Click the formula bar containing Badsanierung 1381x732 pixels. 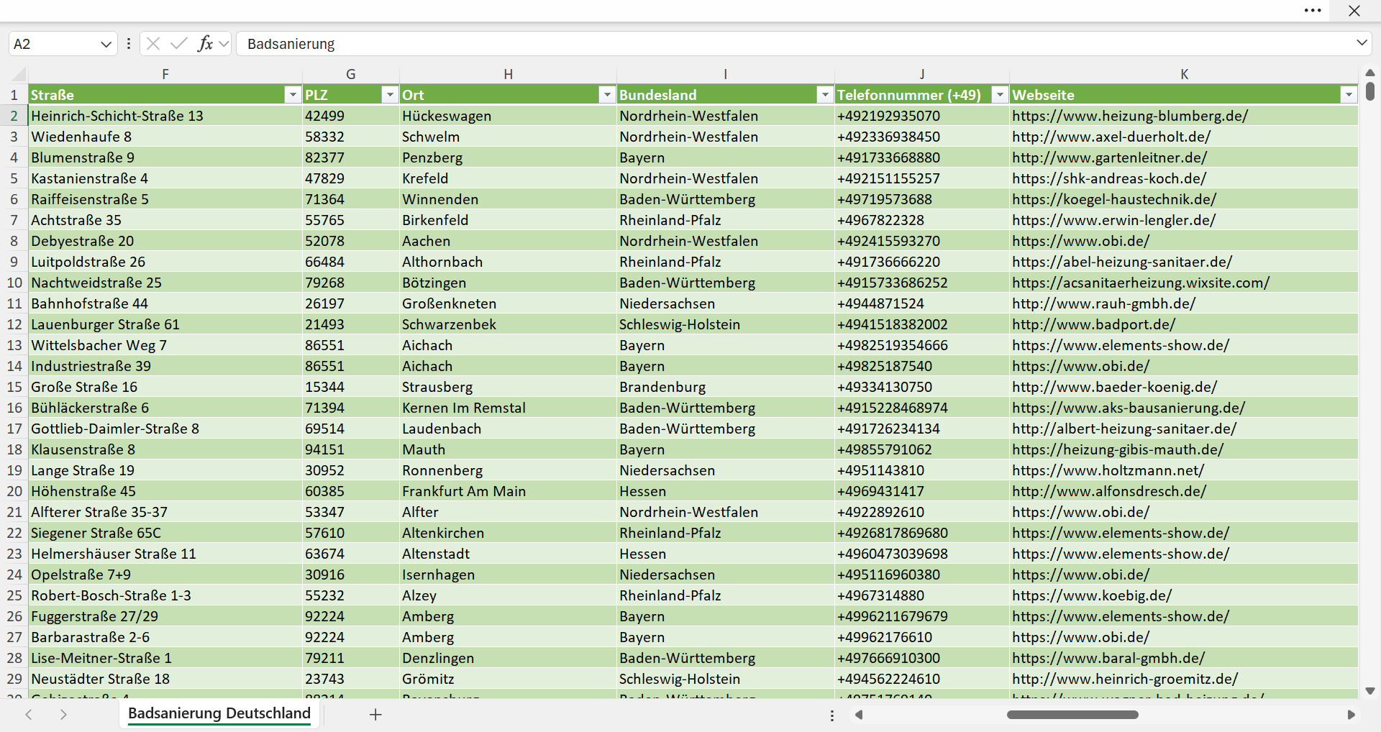pos(795,44)
